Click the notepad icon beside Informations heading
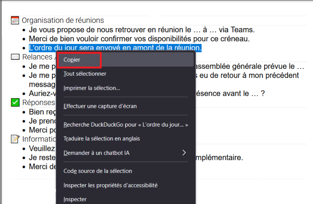The height and width of the screenshot is (204, 313). click(15, 139)
